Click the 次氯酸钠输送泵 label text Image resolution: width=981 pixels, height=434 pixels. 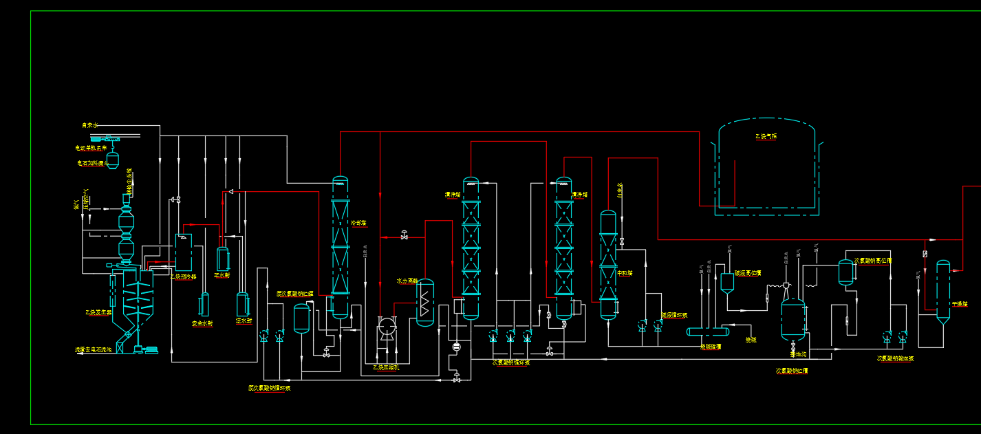(x=896, y=358)
